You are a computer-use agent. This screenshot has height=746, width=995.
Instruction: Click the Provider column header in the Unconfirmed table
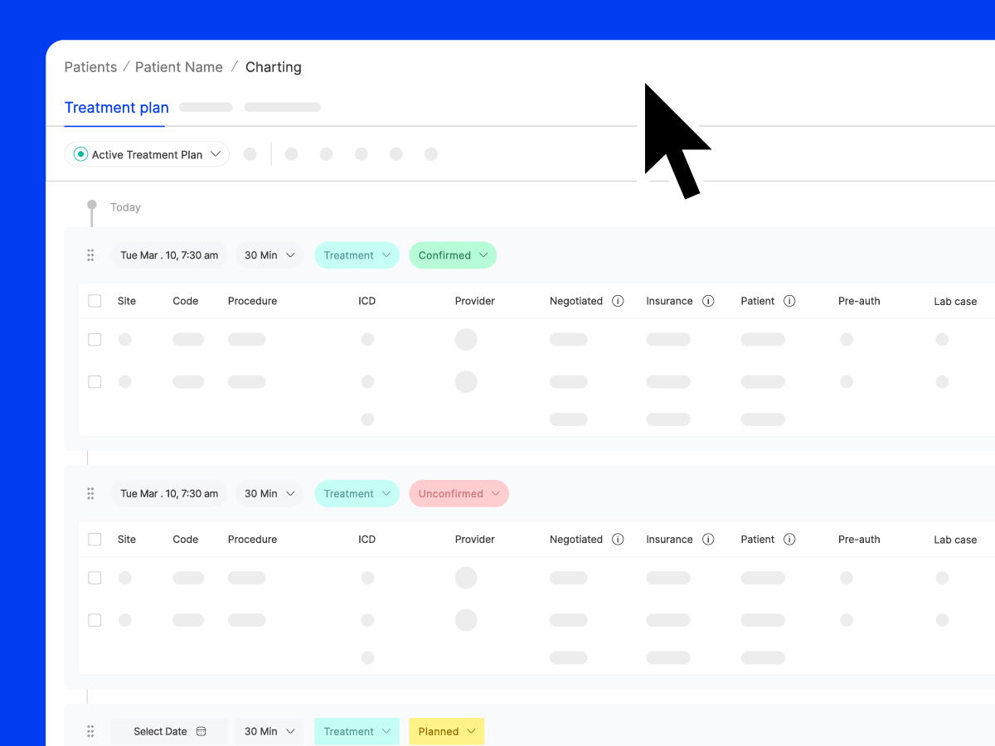pyautogui.click(x=475, y=539)
